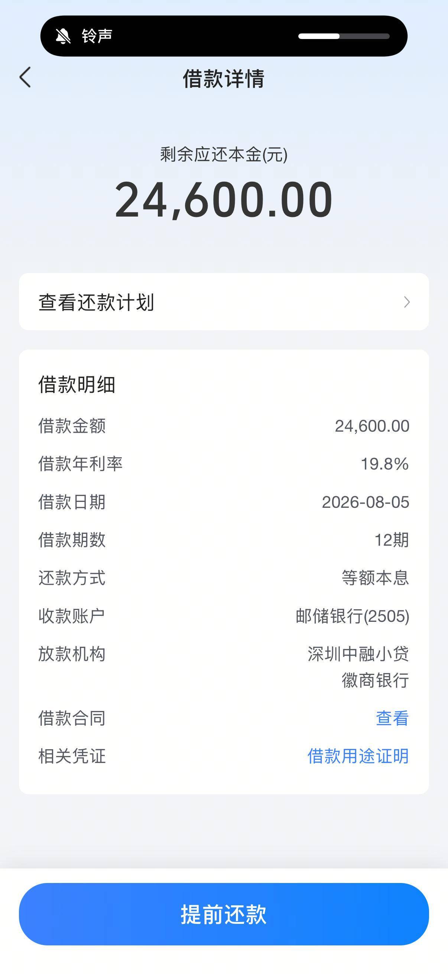Screen dimensions: 448x974
Task: Open the 查看还款计划 row
Action: [x=224, y=302]
